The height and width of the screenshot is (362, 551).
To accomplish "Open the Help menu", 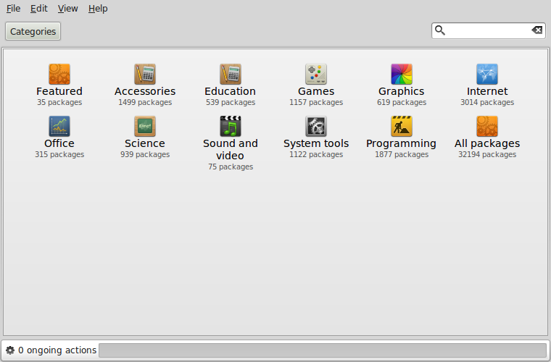I will (98, 9).
